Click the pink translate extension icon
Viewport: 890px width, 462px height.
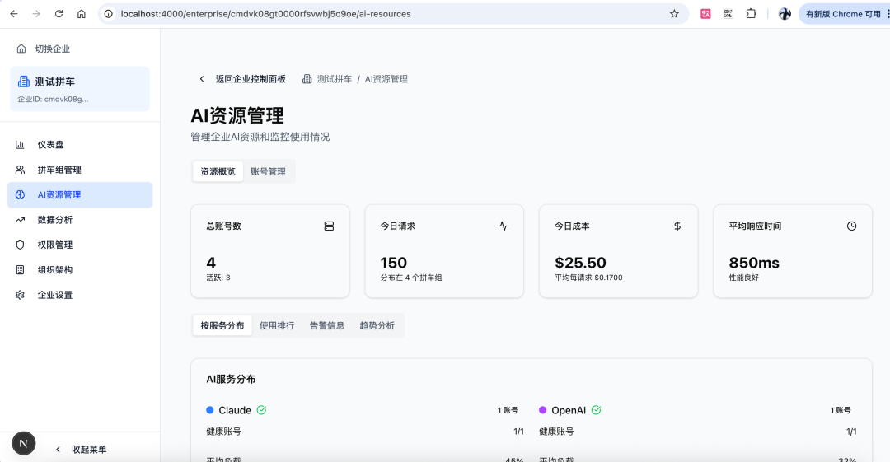coord(705,14)
